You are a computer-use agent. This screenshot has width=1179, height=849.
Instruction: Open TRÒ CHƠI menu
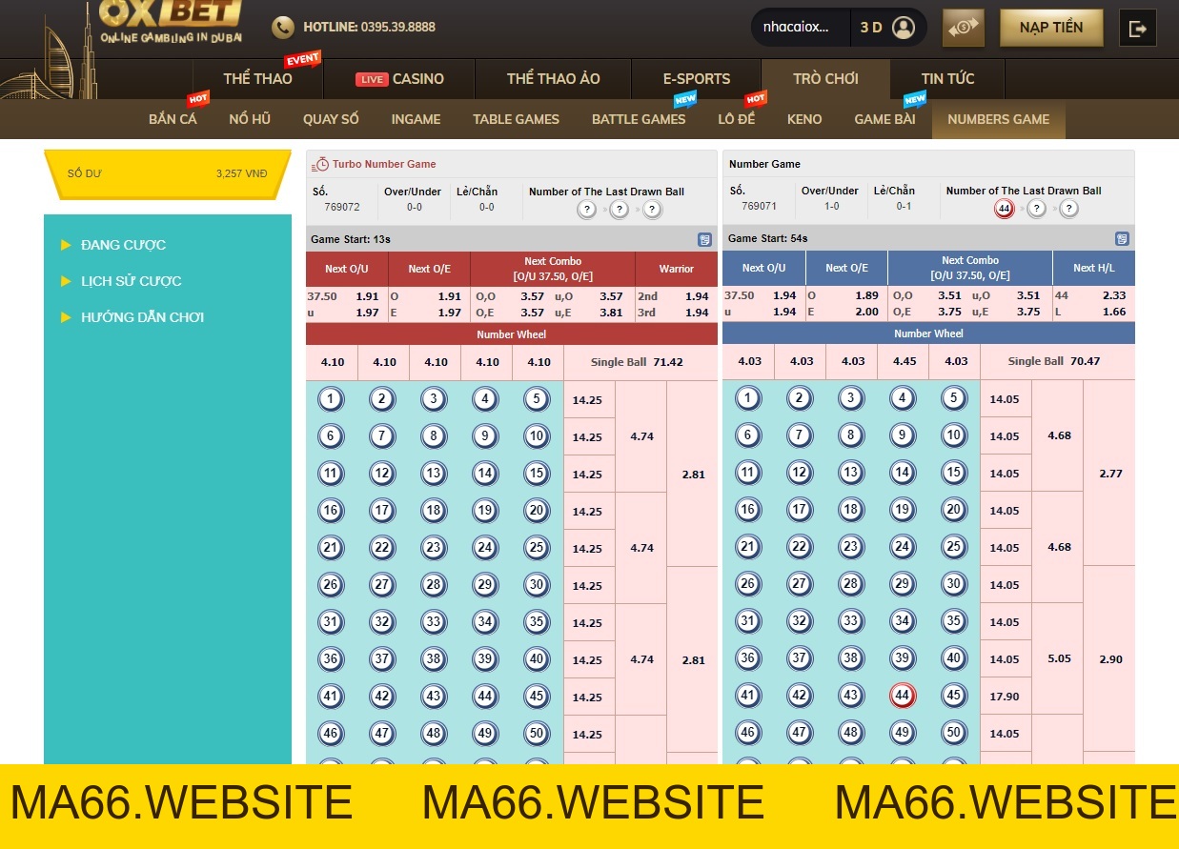point(825,79)
